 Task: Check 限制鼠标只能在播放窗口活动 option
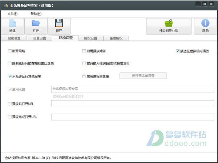pyautogui.click(x=9, y=63)
